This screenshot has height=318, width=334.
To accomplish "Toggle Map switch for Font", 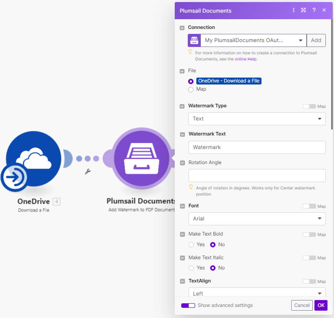I will coord(309,206).
